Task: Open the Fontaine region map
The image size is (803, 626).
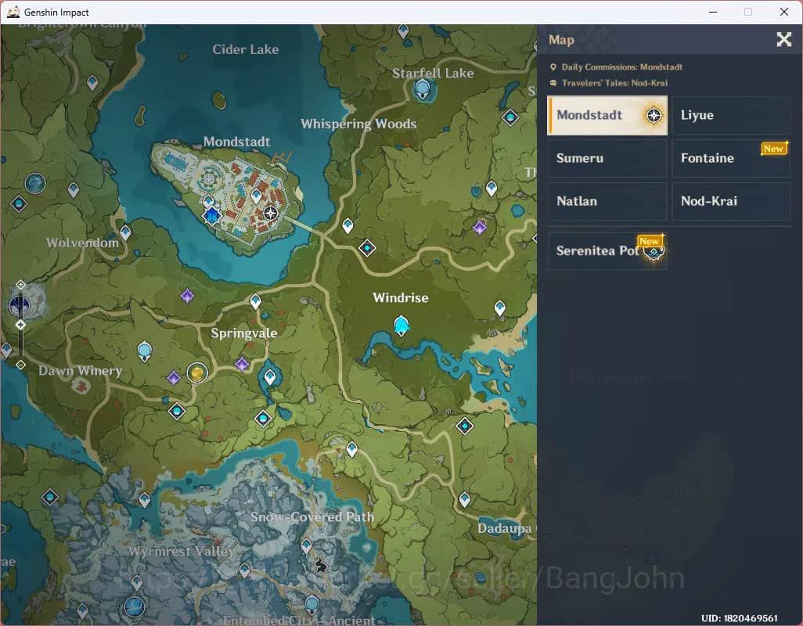Action: pos(731,158)
